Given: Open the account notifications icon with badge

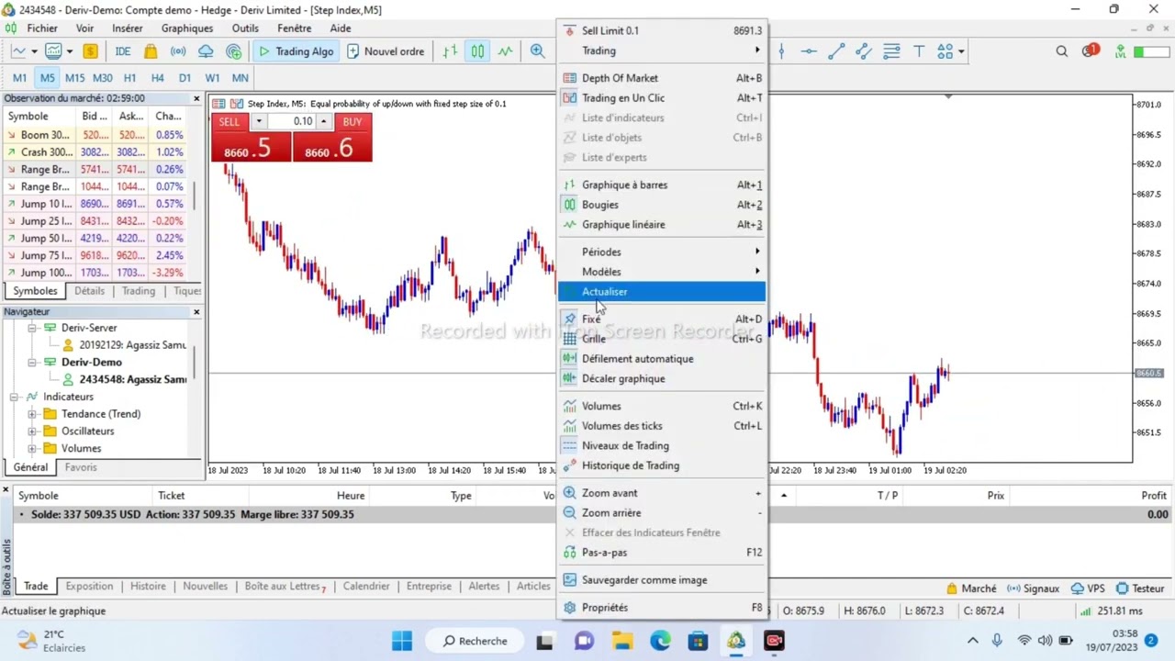Looking at the screenshot, I should pos(1090,50).
